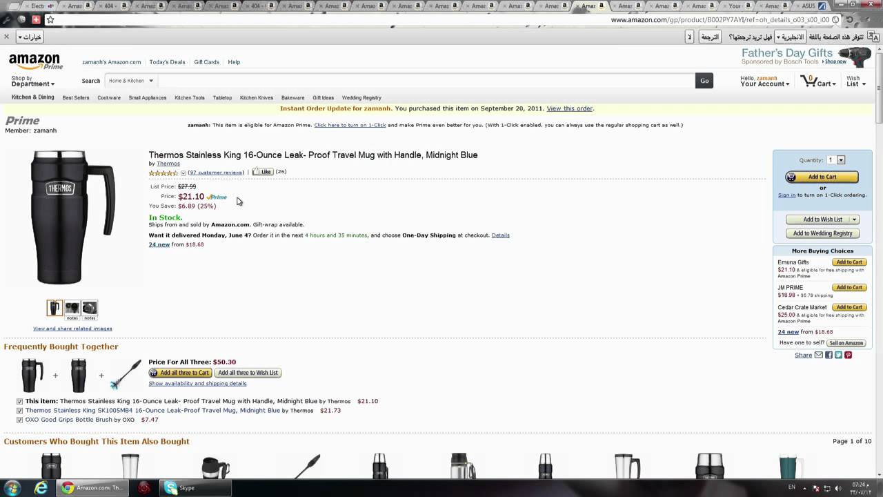Viewport: 883px width, 497px height.
Task: Expand the Add to Wish List dropdown arrow
Action: 854,220
